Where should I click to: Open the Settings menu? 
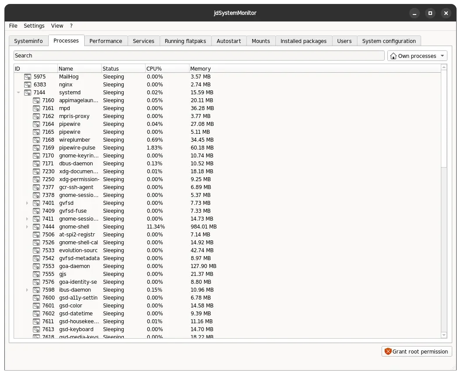pyautogui.click(x=34, y=26)
